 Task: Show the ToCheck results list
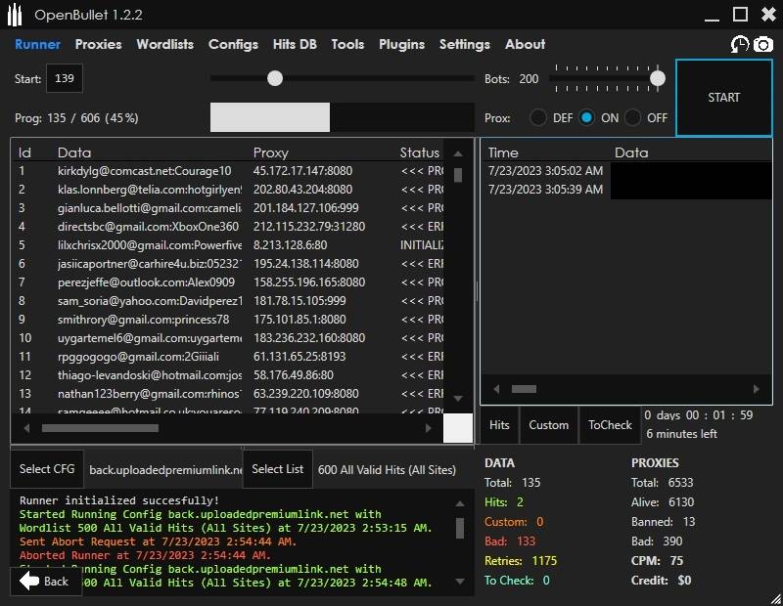click(x=610, y=425)
